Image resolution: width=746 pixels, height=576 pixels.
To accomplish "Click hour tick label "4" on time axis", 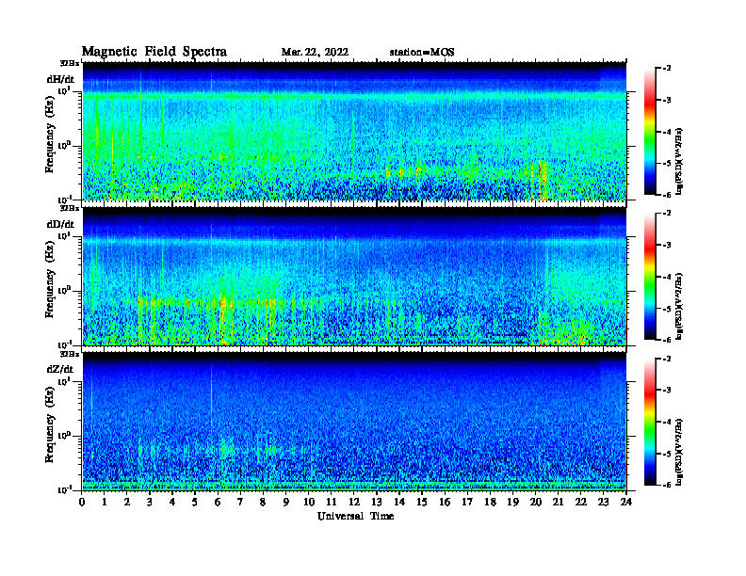I will 172,502.
